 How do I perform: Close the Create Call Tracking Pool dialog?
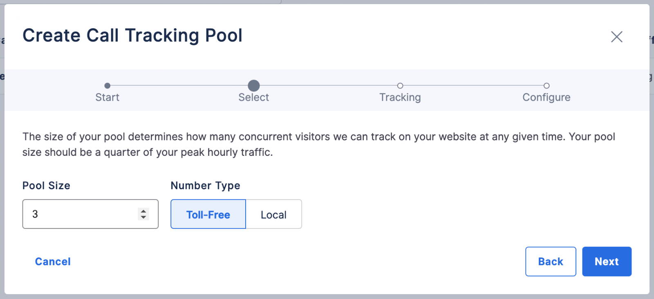point(616,37)
